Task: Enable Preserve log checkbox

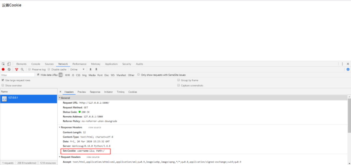Action: [30, 69]
